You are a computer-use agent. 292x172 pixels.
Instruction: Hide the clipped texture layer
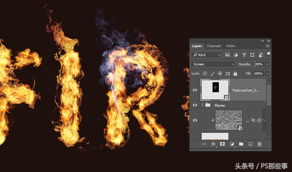coord(195,120)
